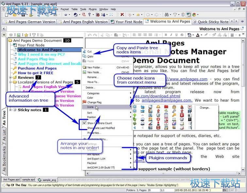Click the font color A icon
This screenshot has height=193, width=247.
point(198,35)
